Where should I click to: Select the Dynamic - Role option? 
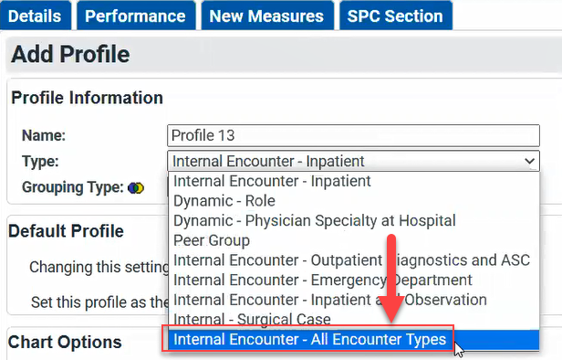click(353, 201)
